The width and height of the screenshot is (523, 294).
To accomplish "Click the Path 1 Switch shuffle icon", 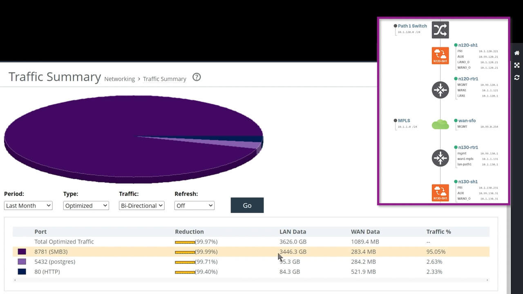I will (440, 30).
